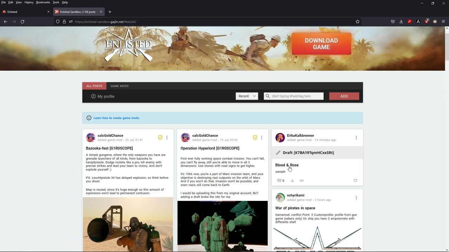Open the three-dot menu on Operation Hyperlord post
Image resolution: width=449 pixels, height=252 pixels.
point(262,138)
